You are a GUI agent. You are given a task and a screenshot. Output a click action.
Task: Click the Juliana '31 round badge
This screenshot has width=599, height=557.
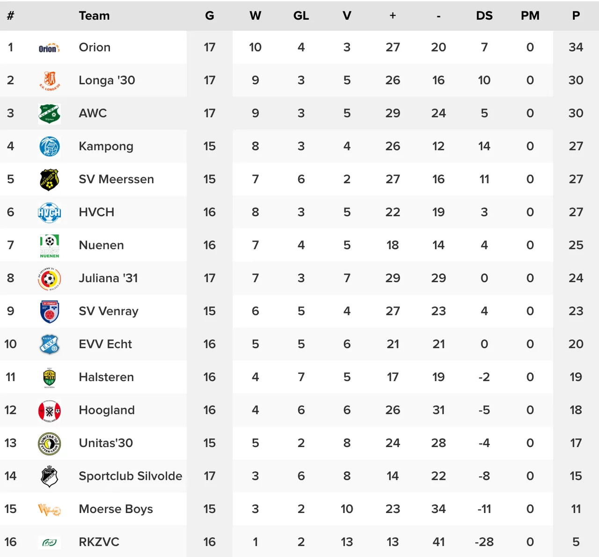[50, 279]
